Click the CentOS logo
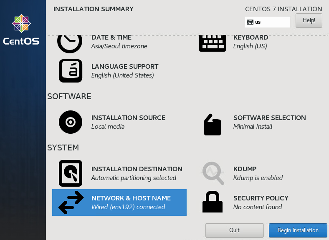 21,30
